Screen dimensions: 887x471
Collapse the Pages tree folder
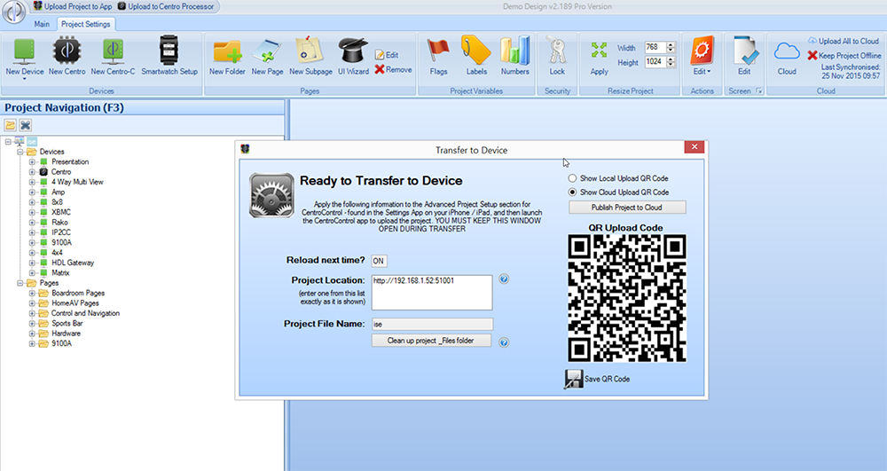20,283
